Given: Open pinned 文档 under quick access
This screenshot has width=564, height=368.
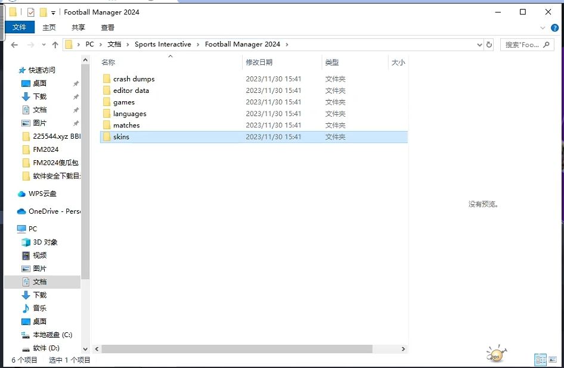Looking at the screenshot, I should tap(39, 110).
